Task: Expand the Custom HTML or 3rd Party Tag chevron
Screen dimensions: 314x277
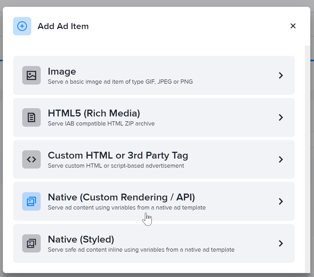Action: click(x=281, y=159)
